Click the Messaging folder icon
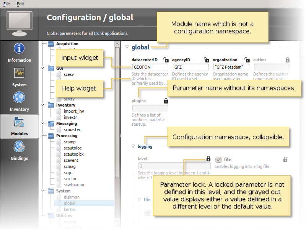This screenshot has height=230, width=306. pyautogui.click(x=50, y=123)
